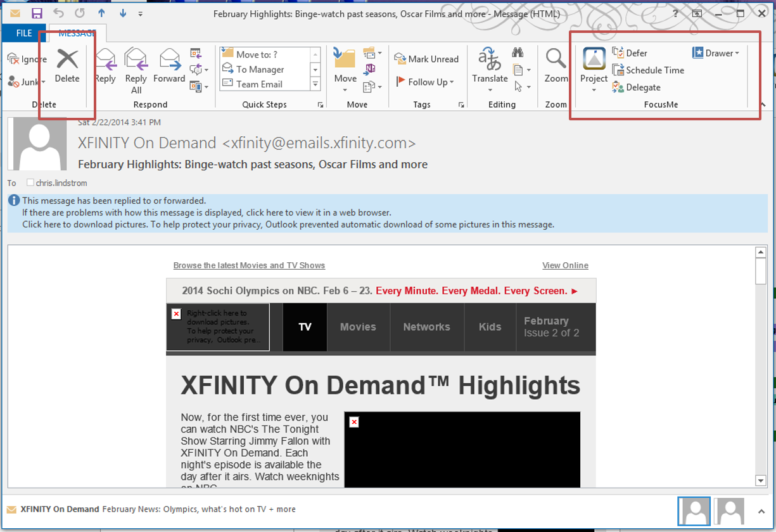Click the Ignore conversation button

[27, 59]
